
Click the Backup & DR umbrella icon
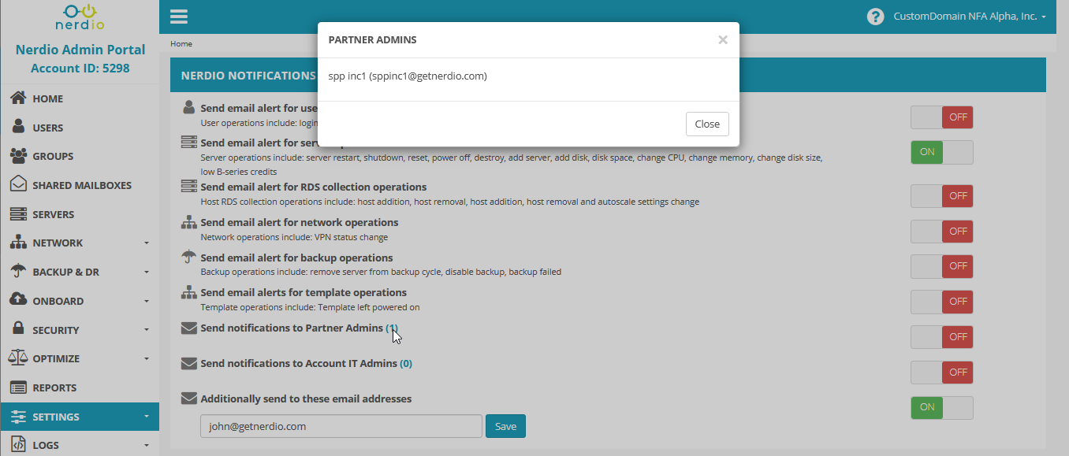[17, 271]
